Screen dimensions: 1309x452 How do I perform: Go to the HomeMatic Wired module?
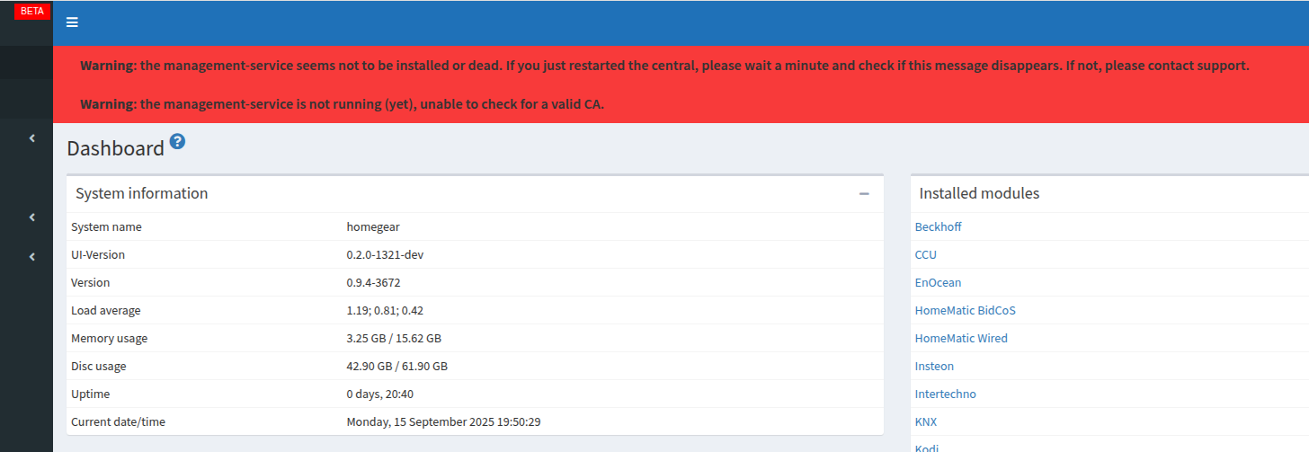click(961, 339)
